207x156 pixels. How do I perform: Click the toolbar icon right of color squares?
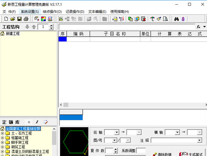pos(50,19)
